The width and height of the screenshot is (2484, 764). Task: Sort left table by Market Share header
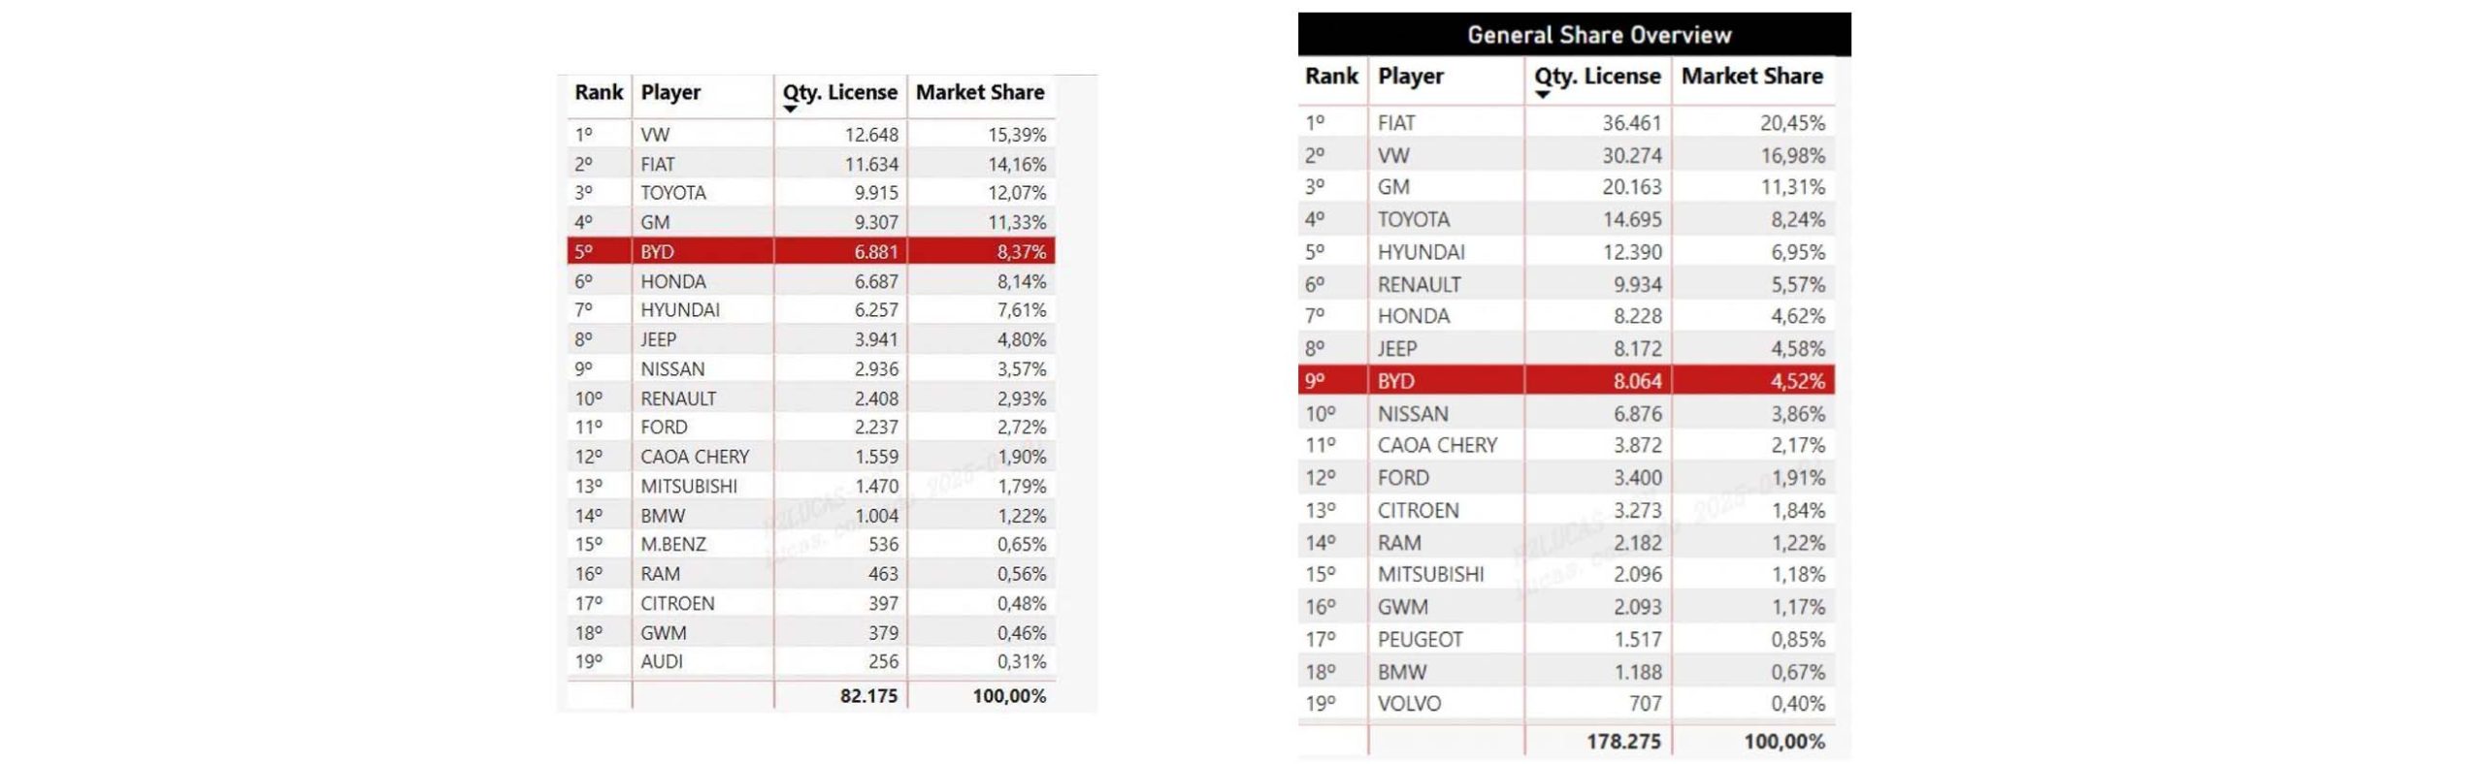click(979, 92)
